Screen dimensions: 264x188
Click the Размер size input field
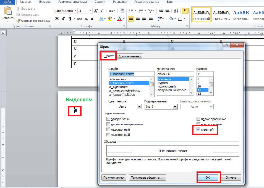[205, 74]
